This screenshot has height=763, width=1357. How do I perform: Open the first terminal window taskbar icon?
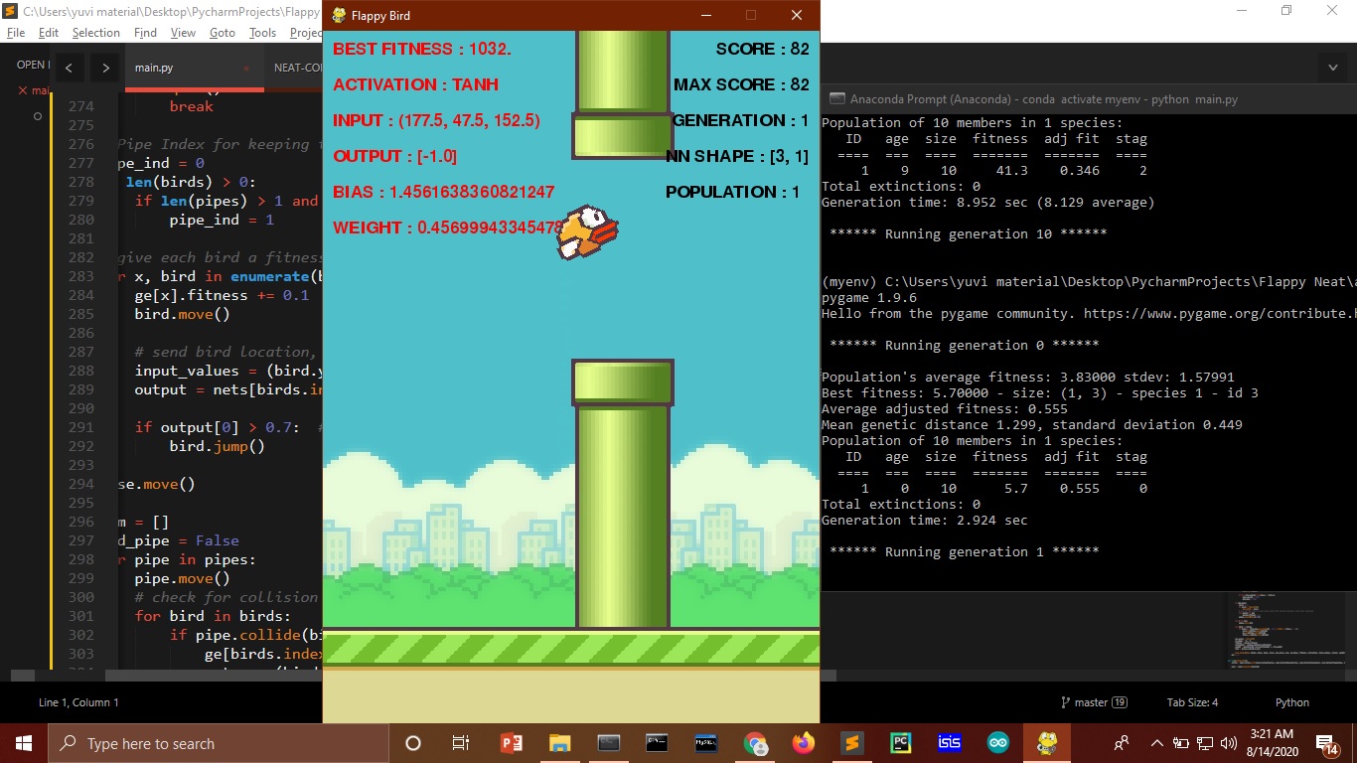coord(609,743)
